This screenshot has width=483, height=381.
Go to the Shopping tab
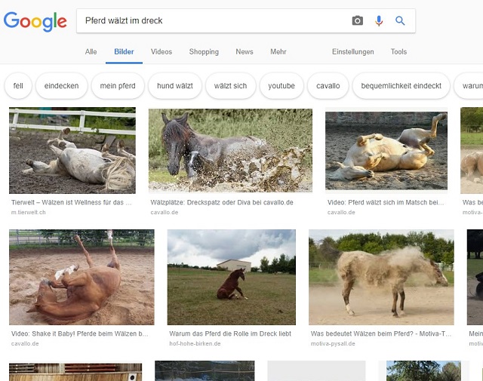pyautogui.click(x=204, y=52)
